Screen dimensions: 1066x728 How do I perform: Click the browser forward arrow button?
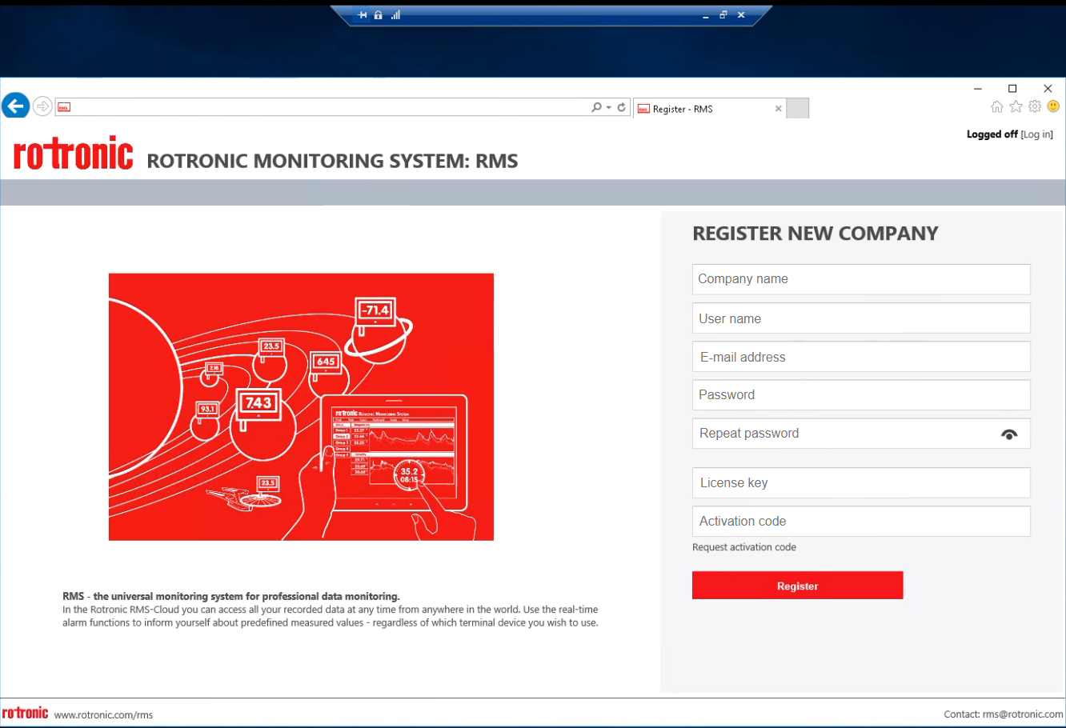pyautogui.click(x=42, y=106)
